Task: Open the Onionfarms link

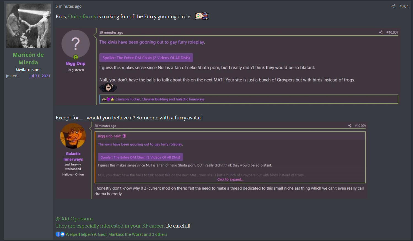Action: coord(82,17)
